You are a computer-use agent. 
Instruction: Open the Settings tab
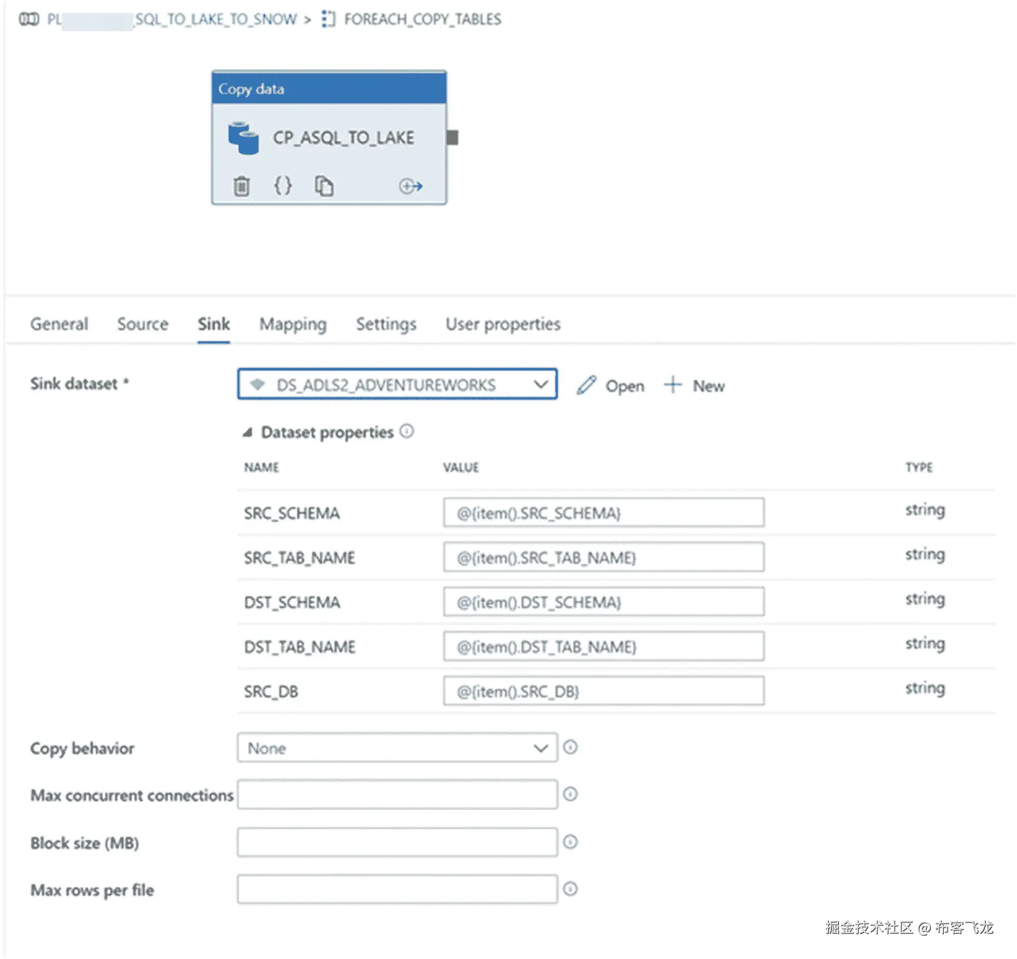click(x=386, y=324)
